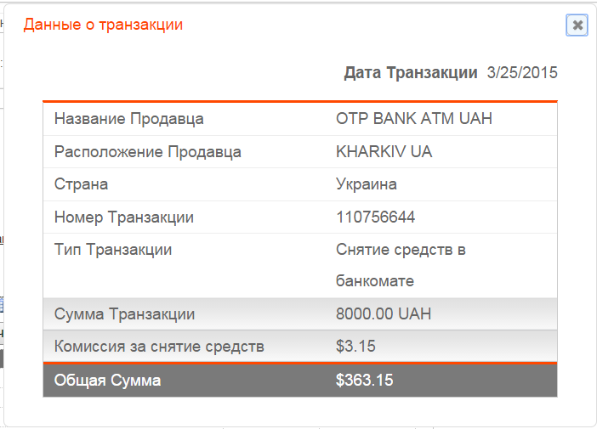
Task: Select the country value Украина
Action: coord(367,184)
